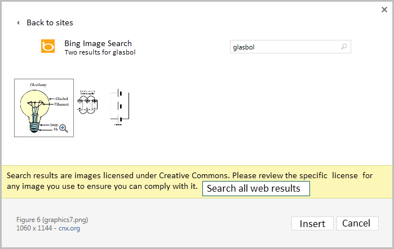
Task: Click the word 'license' in the notice
Action: [x=344, y=175]
